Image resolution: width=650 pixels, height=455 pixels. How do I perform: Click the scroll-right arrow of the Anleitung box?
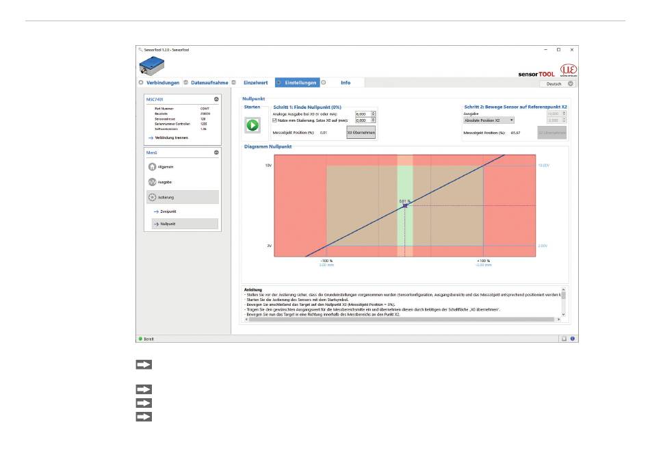point(559,319)
